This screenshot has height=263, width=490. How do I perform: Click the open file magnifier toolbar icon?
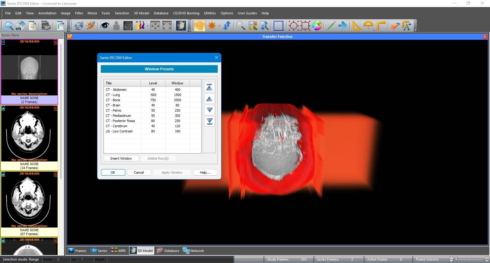(9, 26)
